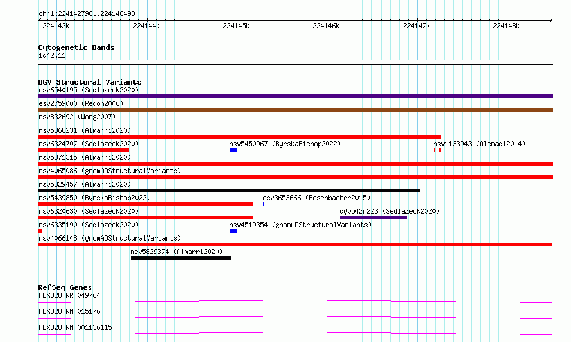This screenshot has width=571, height=342.
Task: Click the DGV Structural Variants track title
Action: point(90,82)
